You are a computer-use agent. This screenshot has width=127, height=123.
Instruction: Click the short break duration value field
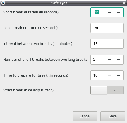coord(97,12)
